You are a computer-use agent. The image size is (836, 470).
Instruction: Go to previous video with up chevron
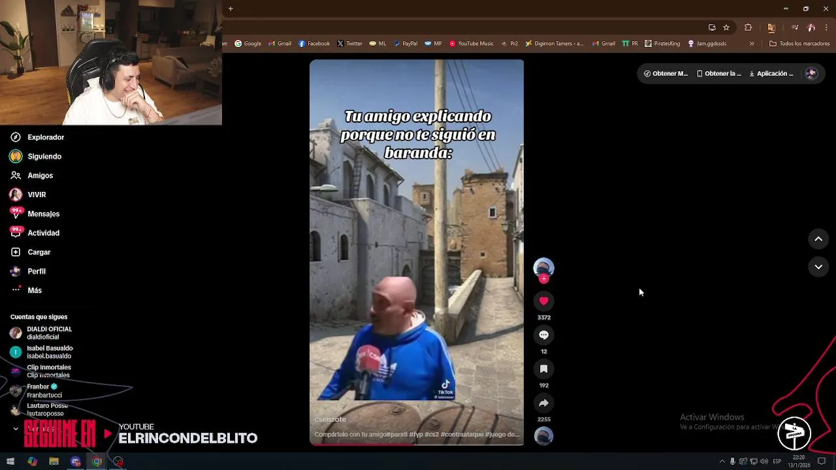click(818, 239)
